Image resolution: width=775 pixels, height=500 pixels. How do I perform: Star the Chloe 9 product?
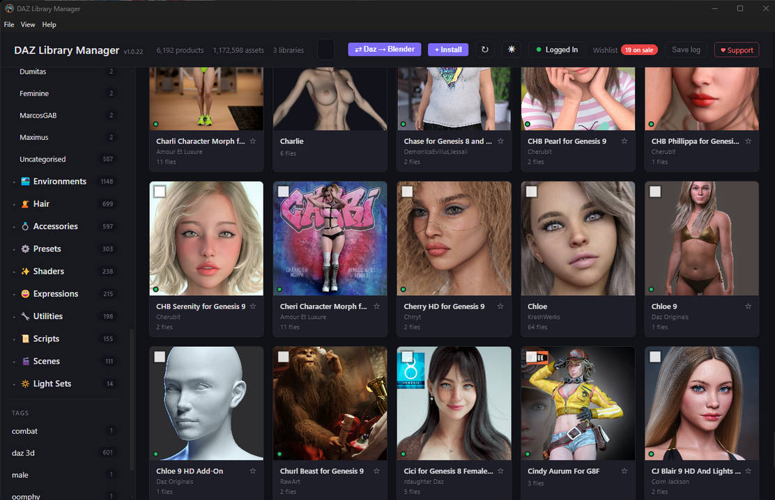749,306
